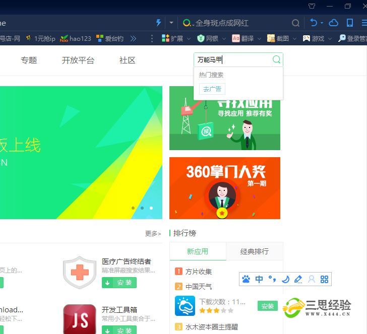Click the 开发工具箱 JS icon
Screen dimensions: 367x334
(80, 319)
